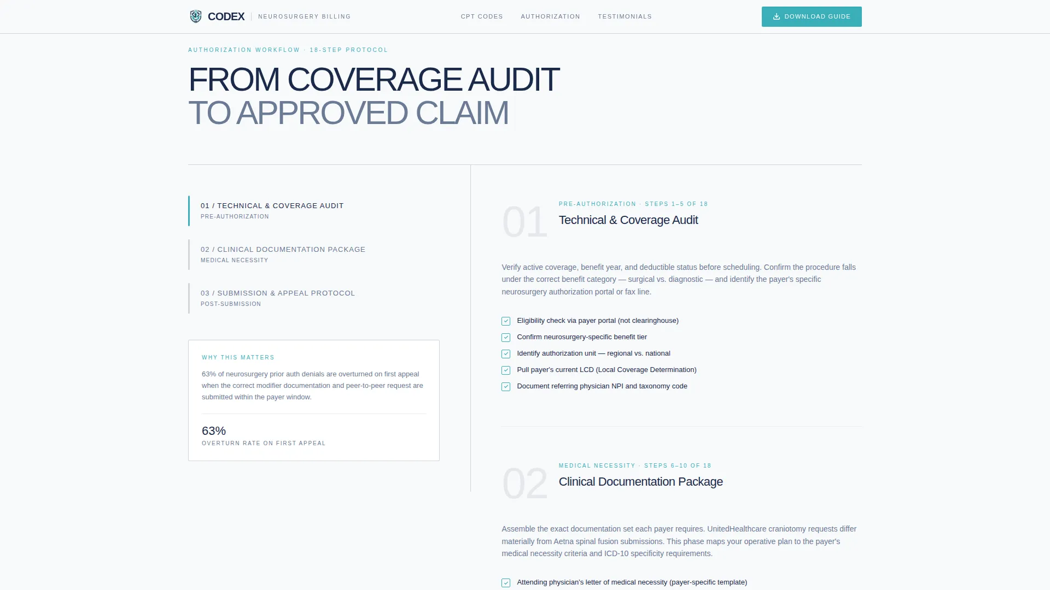Click the 'Pull payer's current LCD' item text
The width and height of the screenshot is (1050, 590).
point(606,370)
